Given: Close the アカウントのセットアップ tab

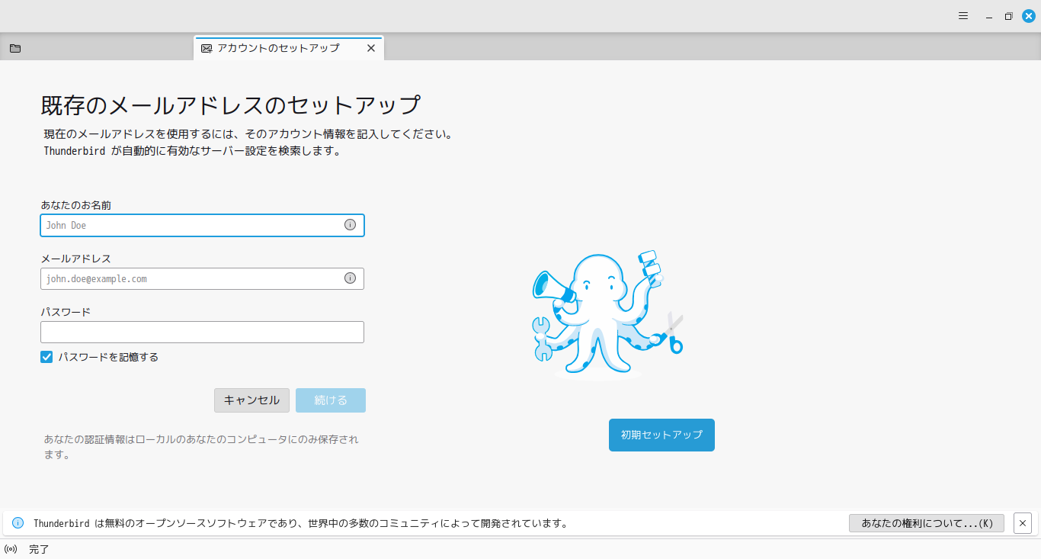Looking at the screenshot, I should [x=371, y=47].
